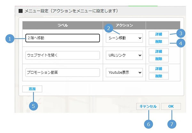Delete the 'ウェブサイトを開く' menu row
Image resolution: width=192 pixels, height=133 pixels.
click(x=158, y=59)
